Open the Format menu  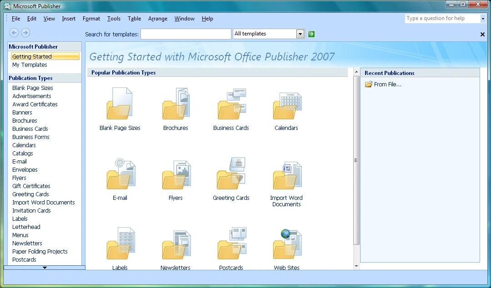pos(91,19)
